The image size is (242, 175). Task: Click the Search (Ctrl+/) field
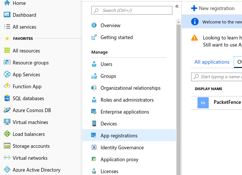tap(132, 10)
